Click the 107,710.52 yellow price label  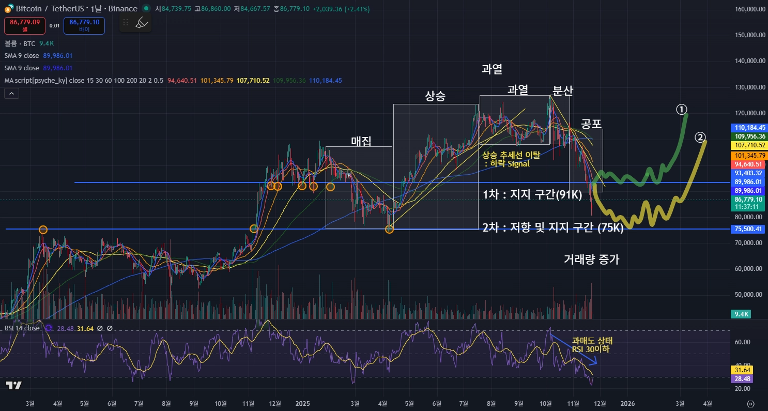coord(748,146)
